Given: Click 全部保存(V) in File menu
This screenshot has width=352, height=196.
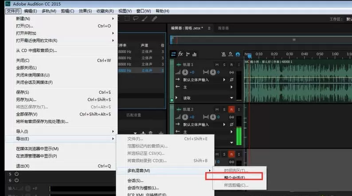Looking at the screenshot, I should click(x=61, y=114).
